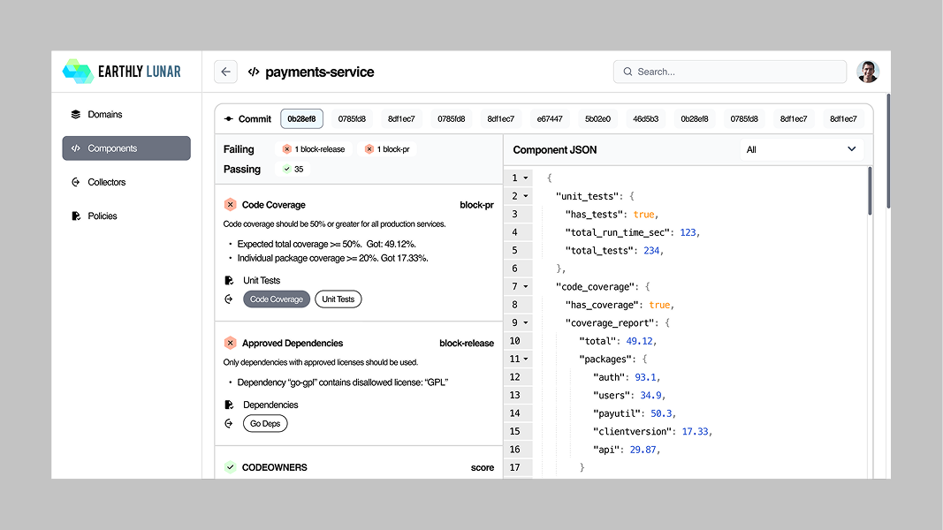The image size is (943, 530).
Task: Select commit 46d5b3
Action: tap(646, 119)
